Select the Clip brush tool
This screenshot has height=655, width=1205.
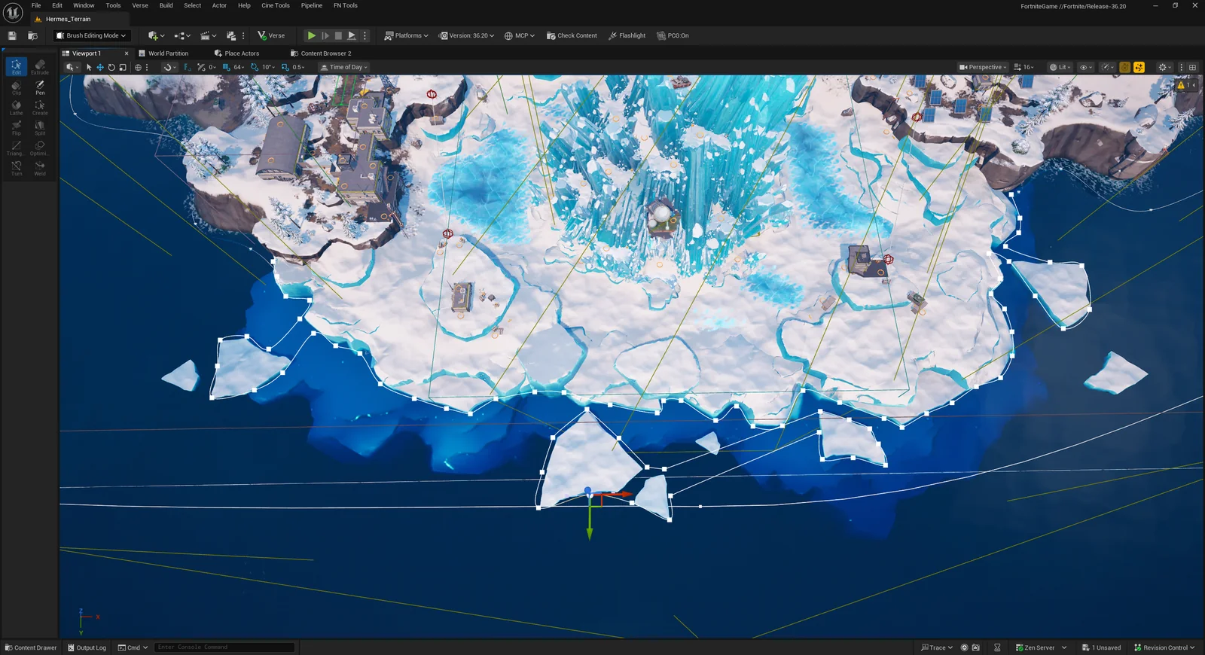pos(17,87)
